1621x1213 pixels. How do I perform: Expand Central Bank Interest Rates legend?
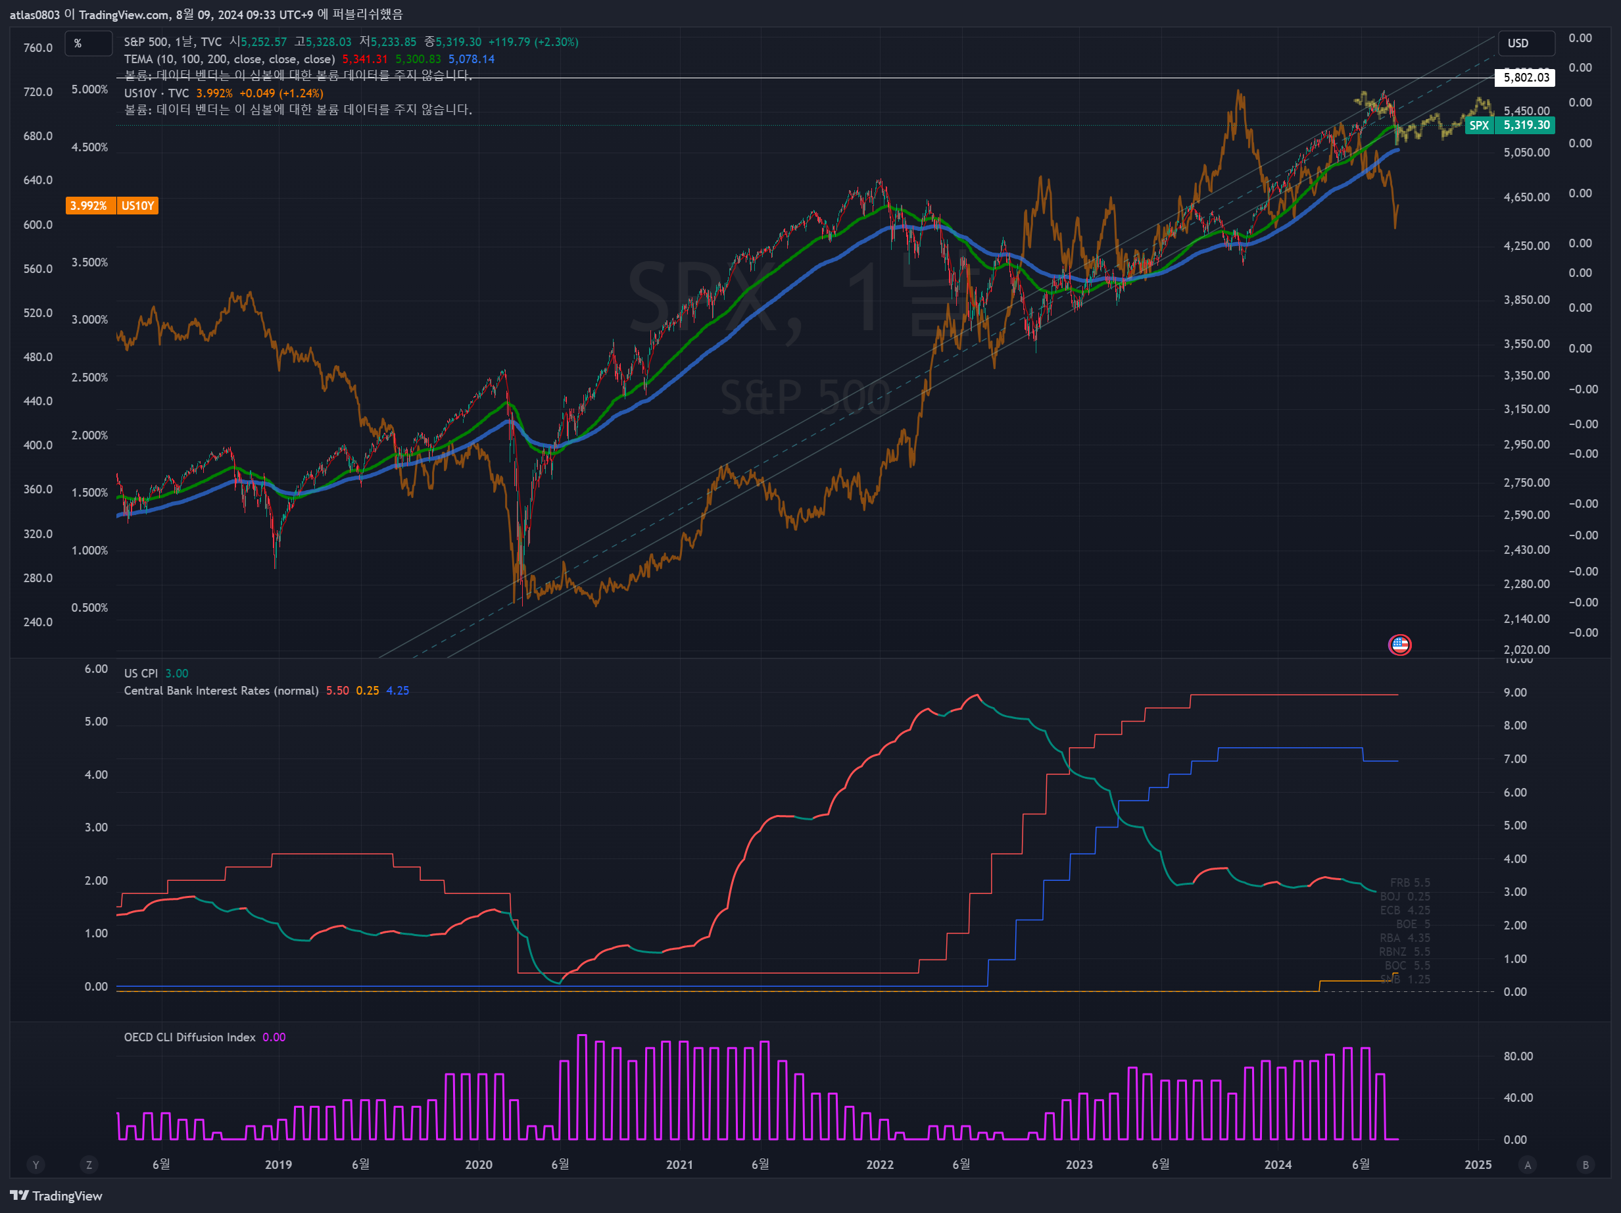click(220, 691)
